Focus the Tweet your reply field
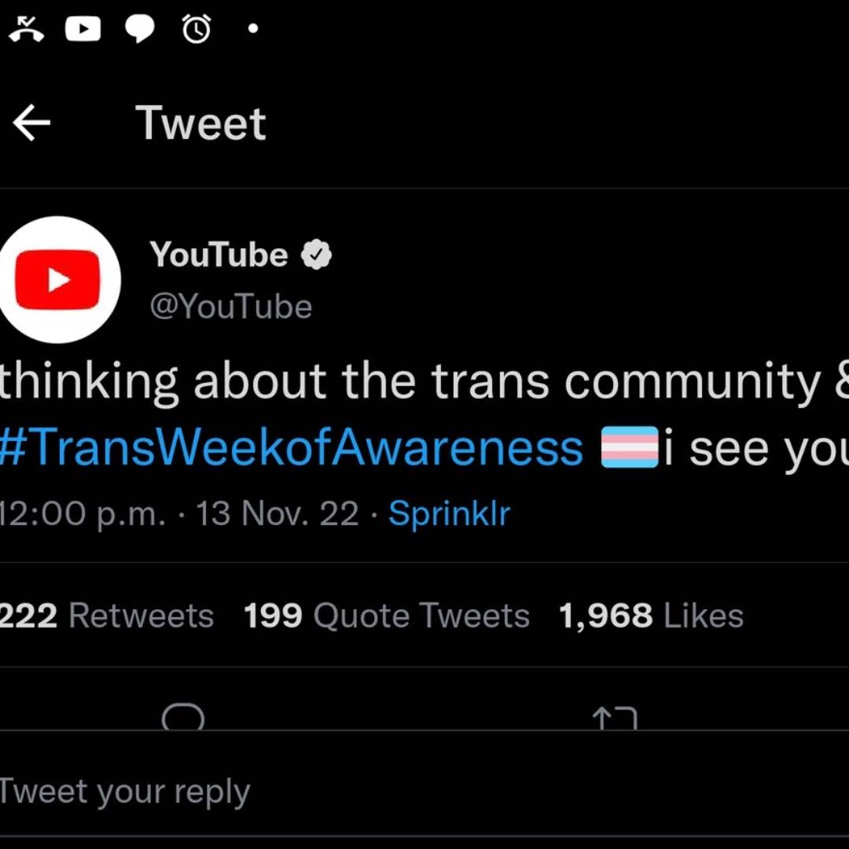 (x=424, y=791)
